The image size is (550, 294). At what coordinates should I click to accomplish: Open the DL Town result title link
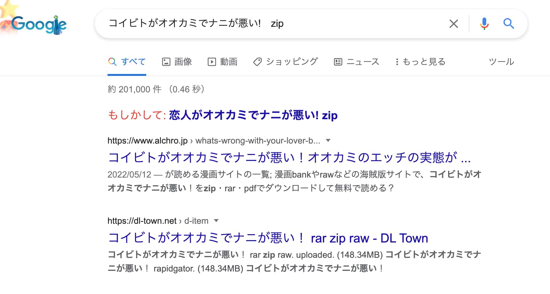268,238
